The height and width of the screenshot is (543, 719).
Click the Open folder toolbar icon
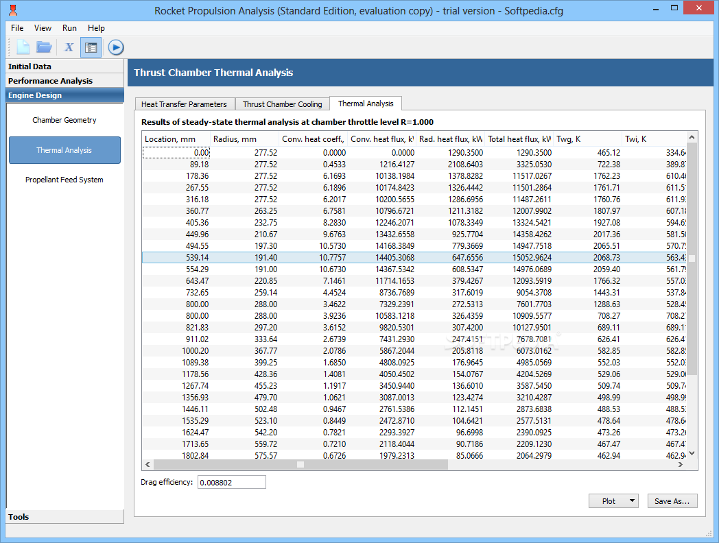(x=44, y=47)
